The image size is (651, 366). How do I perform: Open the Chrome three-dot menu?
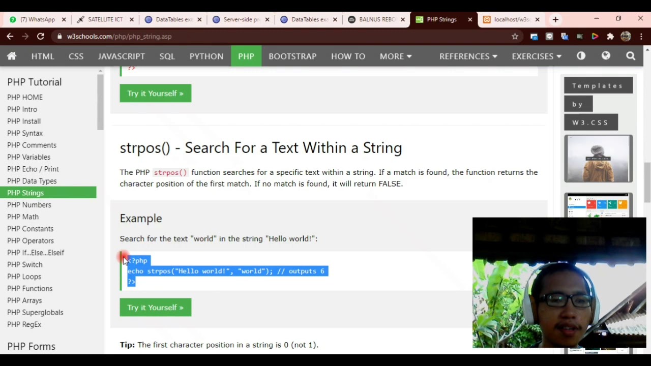[641, 36]
